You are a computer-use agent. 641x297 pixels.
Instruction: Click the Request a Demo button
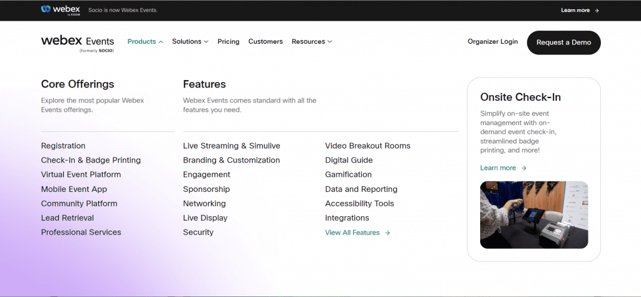click(564, 43)
